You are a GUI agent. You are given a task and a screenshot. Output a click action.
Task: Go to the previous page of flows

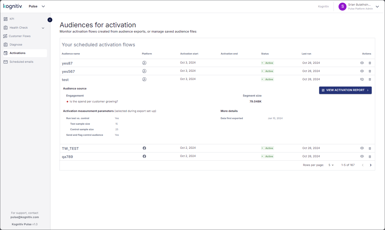point(363,165)
